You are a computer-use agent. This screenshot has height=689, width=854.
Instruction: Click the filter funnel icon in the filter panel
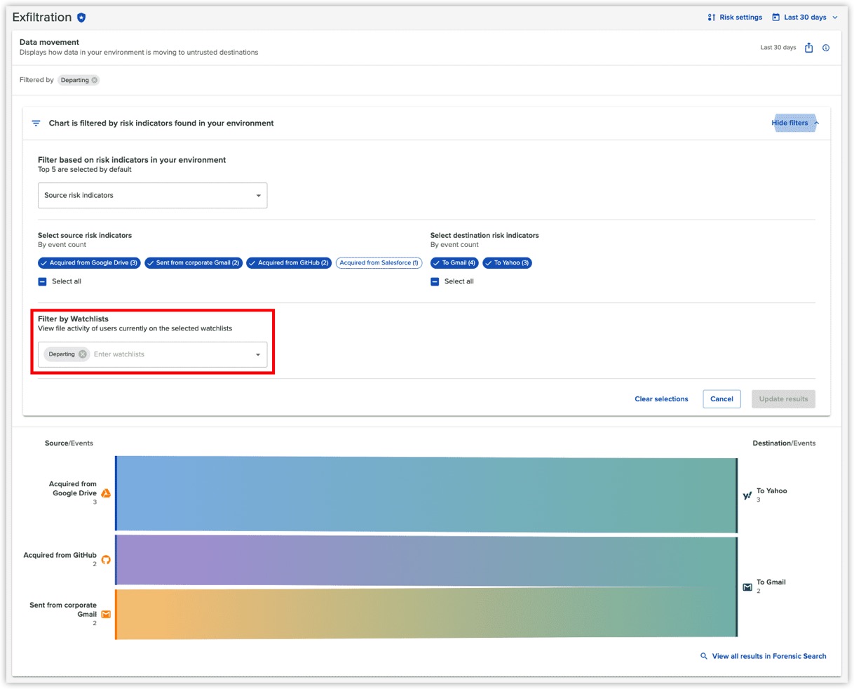click(36, 123)
